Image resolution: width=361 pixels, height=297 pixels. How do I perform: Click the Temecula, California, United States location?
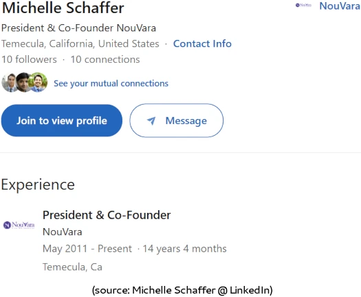(x=80, y=43)
